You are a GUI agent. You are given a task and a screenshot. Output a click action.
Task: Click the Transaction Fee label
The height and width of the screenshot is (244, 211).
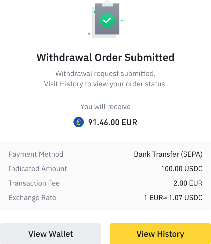[34, 183]
